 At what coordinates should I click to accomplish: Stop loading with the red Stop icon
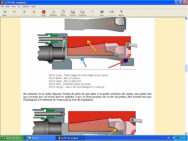tap(44, 13)
